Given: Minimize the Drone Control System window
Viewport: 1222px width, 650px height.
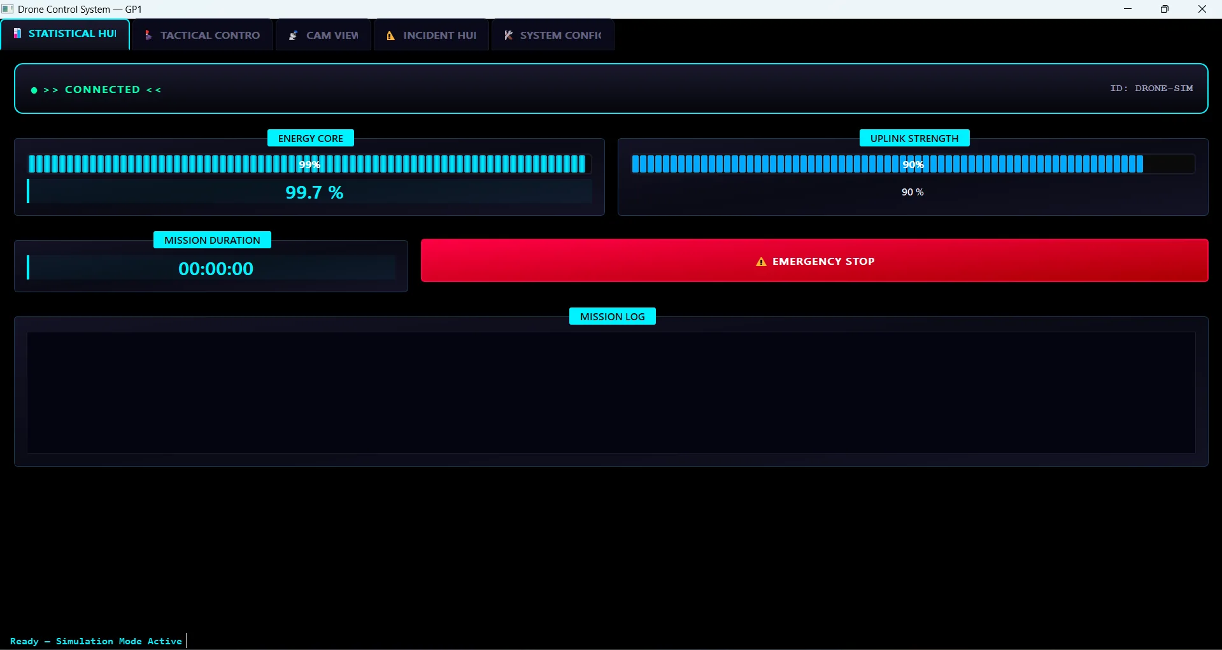Looking at the screenshot, I should (1128, 9).
